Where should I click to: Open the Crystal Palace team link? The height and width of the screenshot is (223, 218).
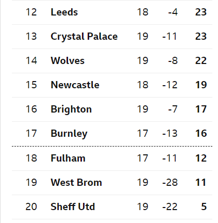click(x=84, y=37)
